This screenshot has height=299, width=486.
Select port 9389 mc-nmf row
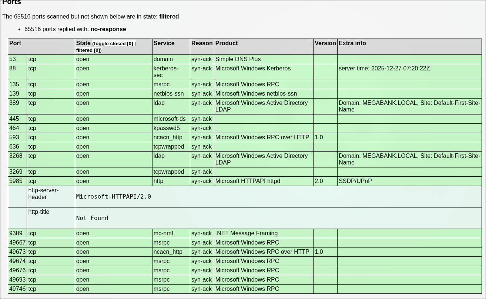click(245, 233)
